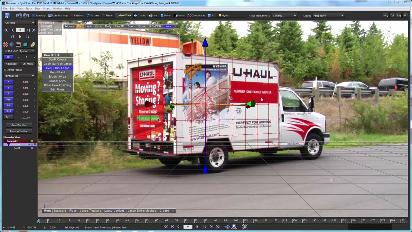Screen dimensions: 412x232
Task: Click the Python script icon
Action: pos(33,44)
